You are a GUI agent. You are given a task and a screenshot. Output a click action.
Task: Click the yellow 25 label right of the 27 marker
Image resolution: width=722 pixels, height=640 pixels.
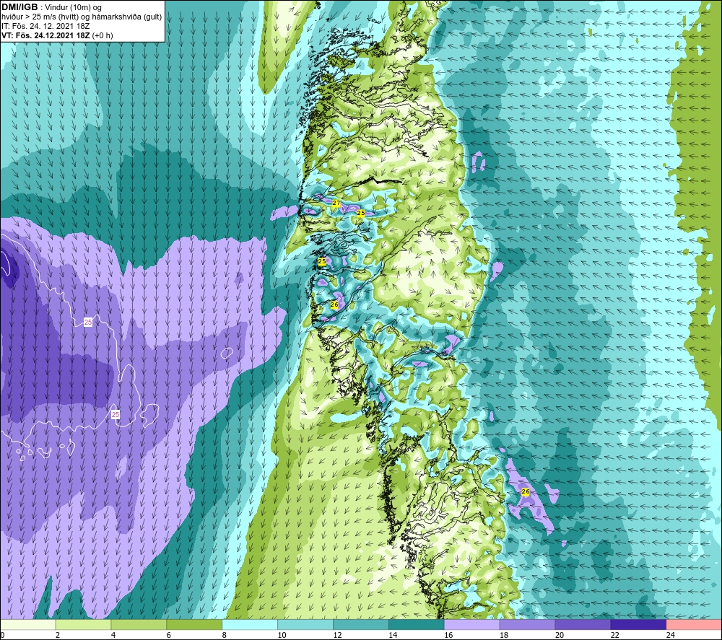[360, 213]
